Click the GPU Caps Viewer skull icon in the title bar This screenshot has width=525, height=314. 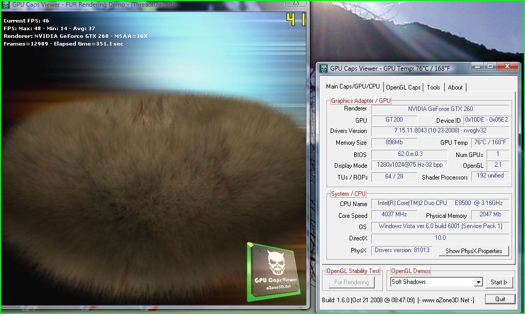(323, 69)
